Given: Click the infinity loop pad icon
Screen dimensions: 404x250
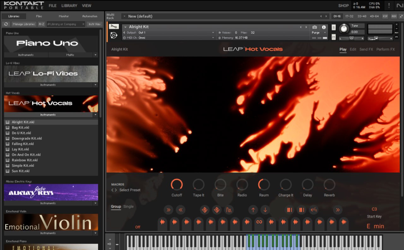Looking at the screenshot, I should click(259, 222).
